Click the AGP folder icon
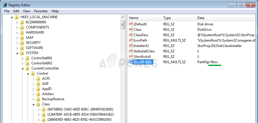Image resolution: width=258 pixels, height=123 pixels. 38,84
